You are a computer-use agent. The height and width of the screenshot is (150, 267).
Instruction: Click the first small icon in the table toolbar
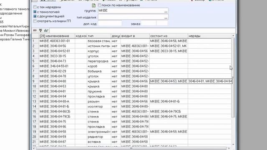35,30
